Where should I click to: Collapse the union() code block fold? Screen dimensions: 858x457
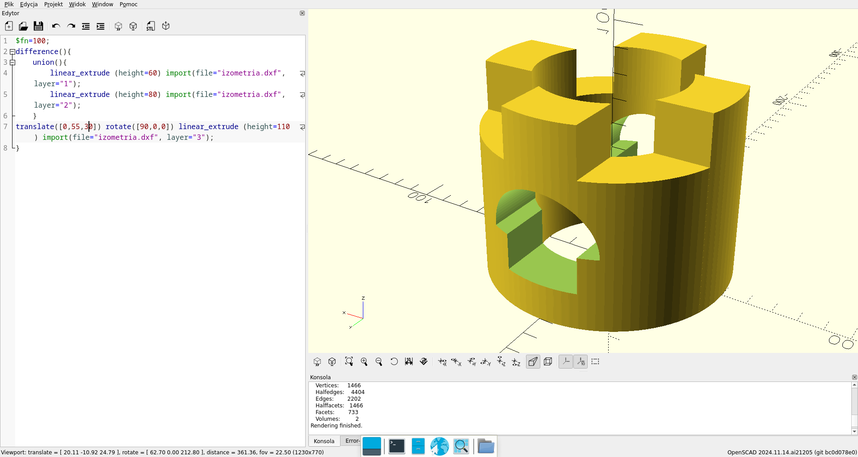point(13,63)
